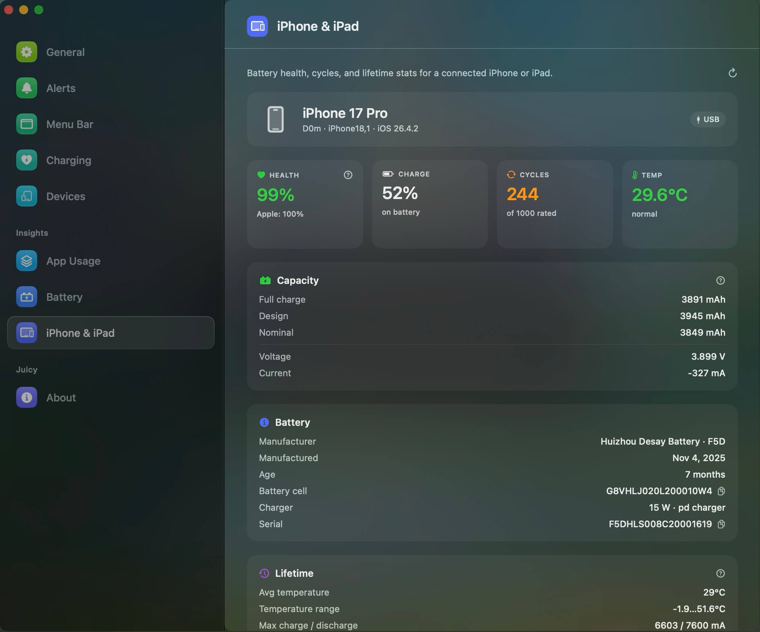Switch to the Charging label

(68, 160)
